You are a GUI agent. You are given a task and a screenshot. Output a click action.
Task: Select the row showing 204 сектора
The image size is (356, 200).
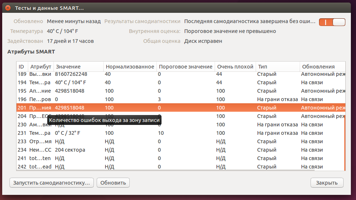click(x=147, y=150)
